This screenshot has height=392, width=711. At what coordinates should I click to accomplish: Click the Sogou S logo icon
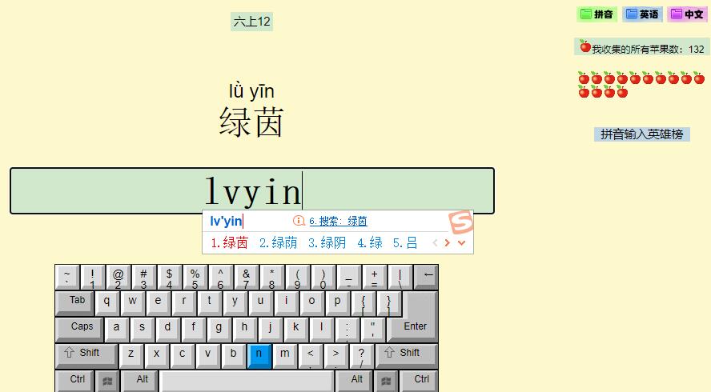(460, 222)
